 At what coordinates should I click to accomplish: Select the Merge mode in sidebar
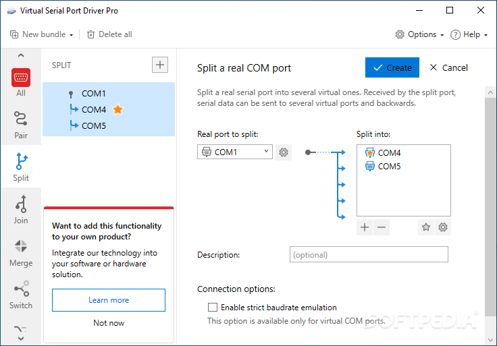pos(21,253)
